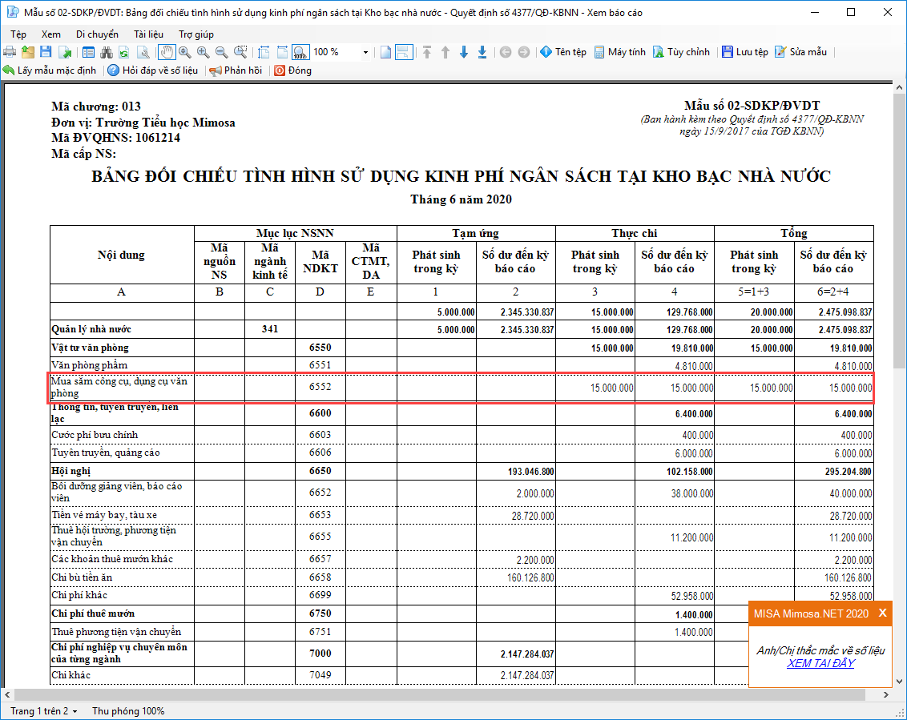Toggle continuous page view icon
This screenshot has height=720, width=907.
pyautogui.click(x=404, y=52)
